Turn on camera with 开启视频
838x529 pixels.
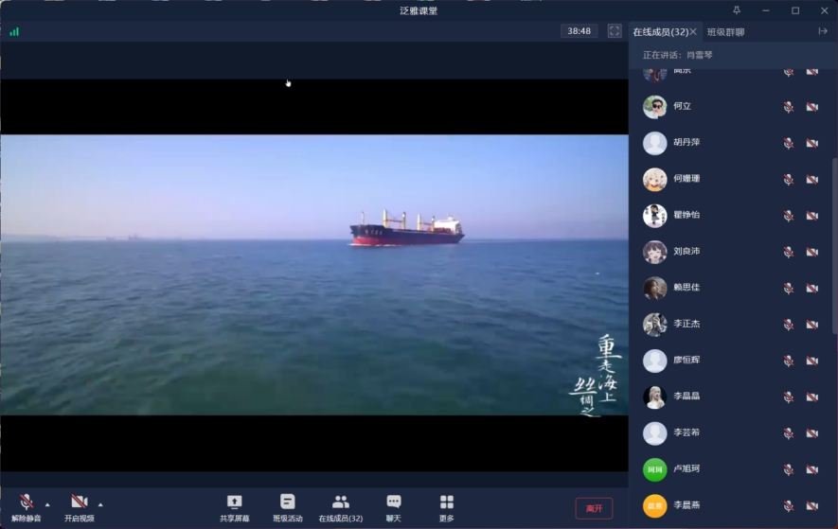click(80, 503)
